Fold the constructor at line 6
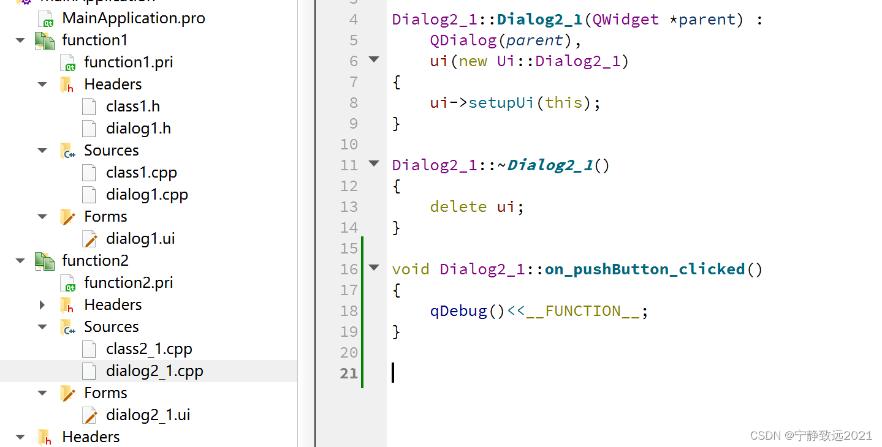882x447 pixels. (374, 59)
